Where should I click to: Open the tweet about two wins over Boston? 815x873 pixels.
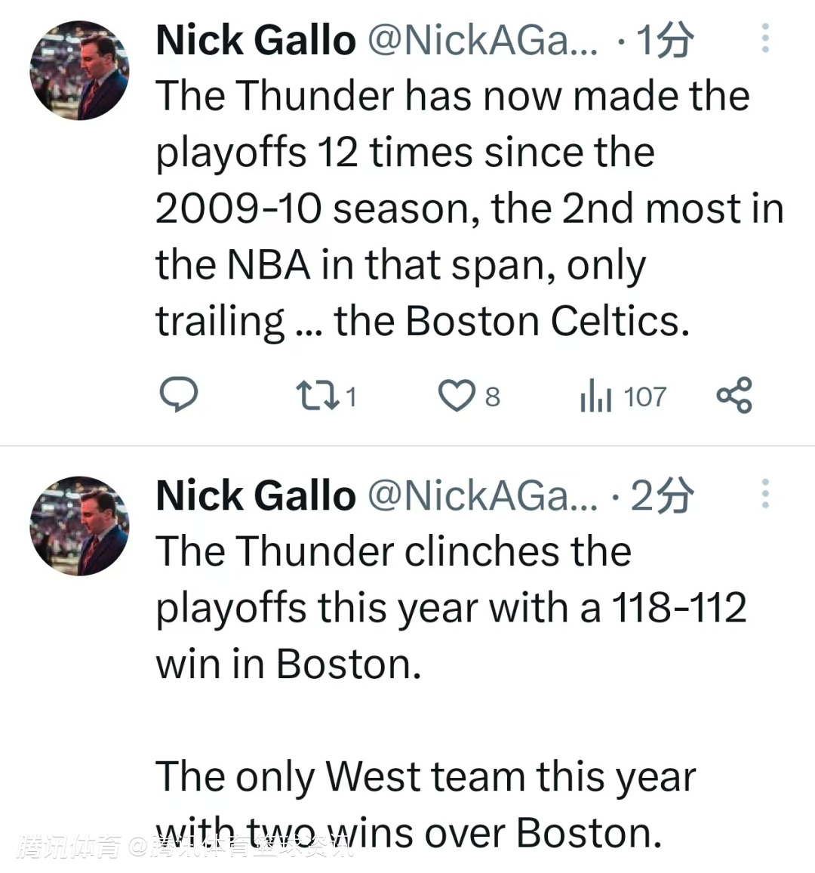423,778
